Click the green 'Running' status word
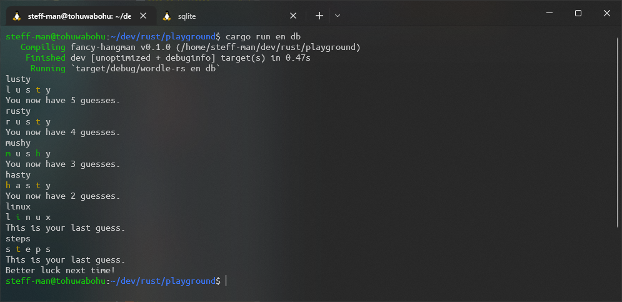Screen dimensions: 622x302 click(48, 69)
